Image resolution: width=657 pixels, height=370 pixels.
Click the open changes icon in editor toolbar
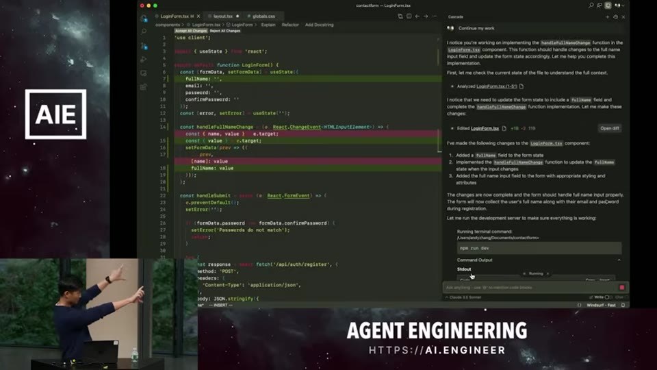(x=400, y=16)
